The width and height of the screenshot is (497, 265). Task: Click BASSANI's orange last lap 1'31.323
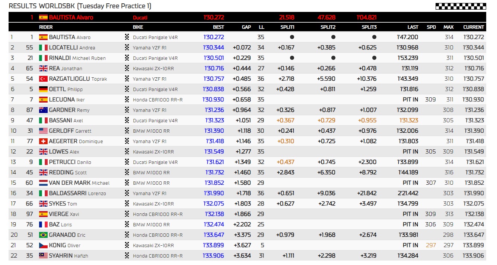pos(409,120)
